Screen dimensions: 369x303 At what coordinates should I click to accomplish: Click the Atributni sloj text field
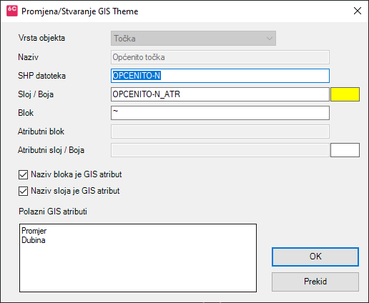pyautogui.click(x=220, y=150)
